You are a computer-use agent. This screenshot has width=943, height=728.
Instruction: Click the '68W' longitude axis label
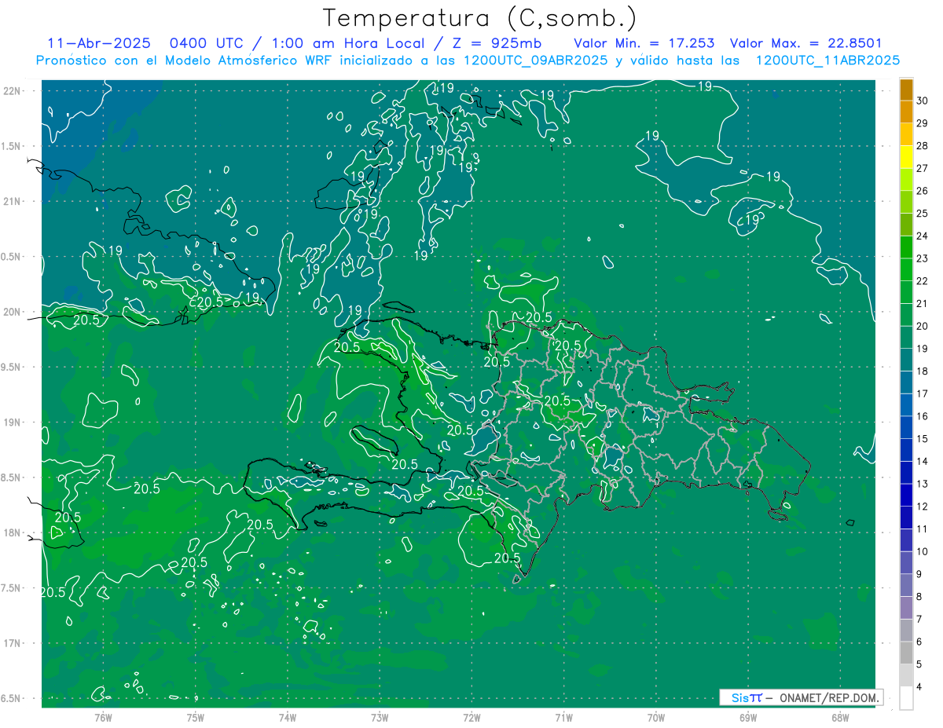[840, 717]
